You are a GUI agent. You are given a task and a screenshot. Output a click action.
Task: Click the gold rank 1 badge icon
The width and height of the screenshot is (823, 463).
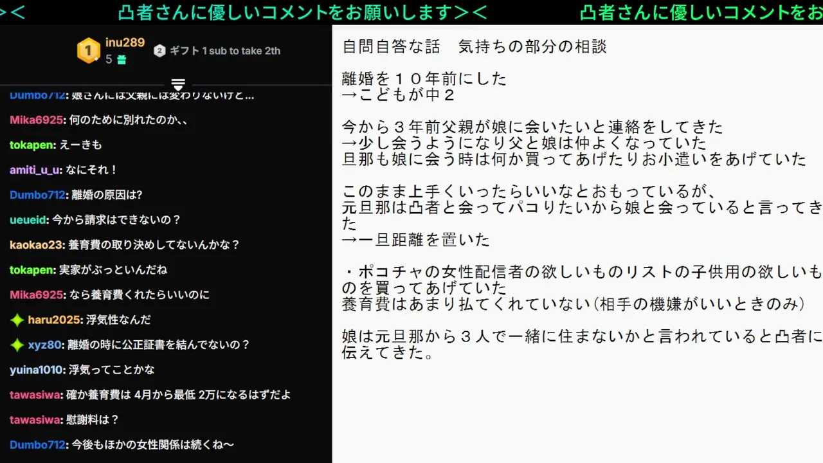pos(88,51)
